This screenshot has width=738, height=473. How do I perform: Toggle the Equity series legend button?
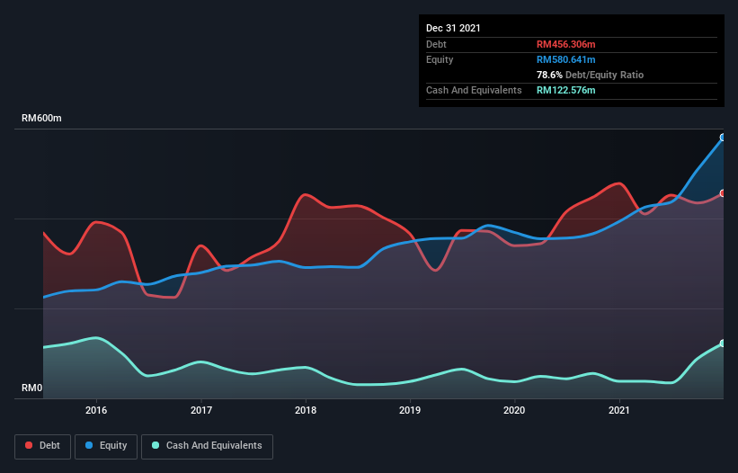point(106,446)
